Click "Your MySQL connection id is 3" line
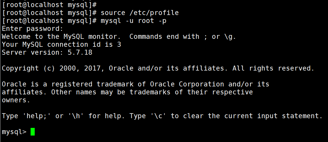Screen dimensions: 328x142 click(61, 45)
